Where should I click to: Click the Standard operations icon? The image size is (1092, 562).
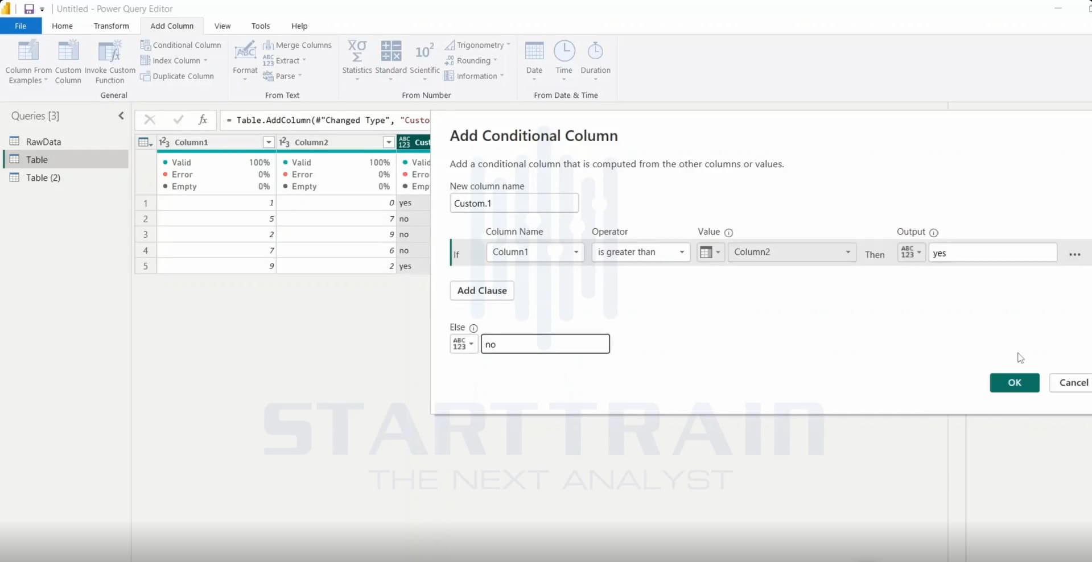(x=391, y=51)
